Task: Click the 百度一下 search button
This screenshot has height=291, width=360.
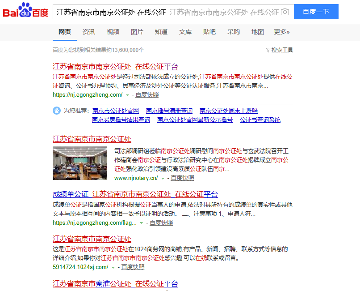Action: coord(316,12)
